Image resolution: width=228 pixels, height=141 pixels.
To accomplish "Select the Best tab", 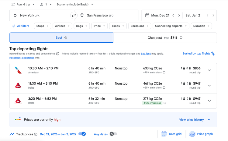I will click(x=61, y=38).
